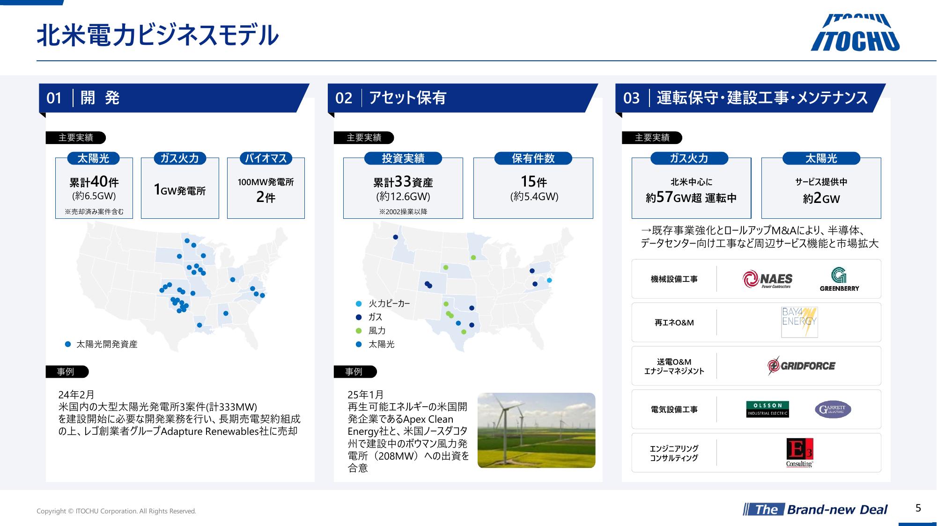Click the 事例 tag in the 開発 panel
This screenshot has width=937, height=526.
[67, 372]
